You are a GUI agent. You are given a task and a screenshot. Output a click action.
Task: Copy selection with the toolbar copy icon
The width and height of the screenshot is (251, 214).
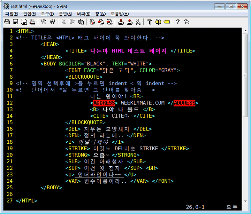tap(73, 22)
